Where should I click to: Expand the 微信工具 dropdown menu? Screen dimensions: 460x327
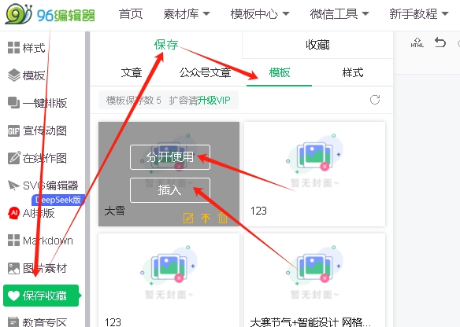click(339, 14)
